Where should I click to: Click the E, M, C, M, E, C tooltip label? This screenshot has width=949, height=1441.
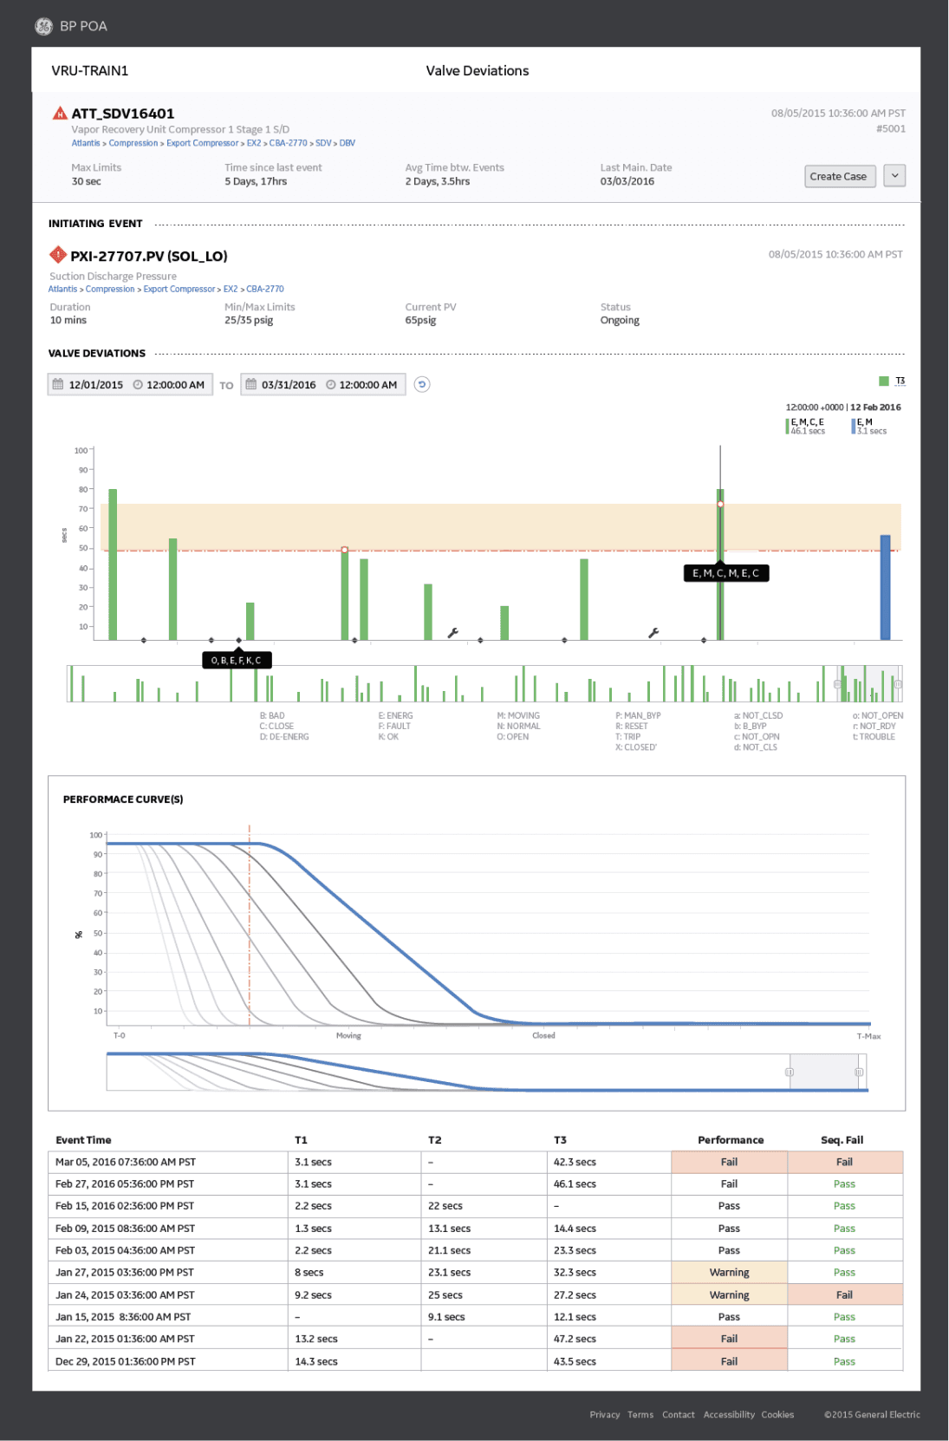pyautogui.click(x=726, y=573)
